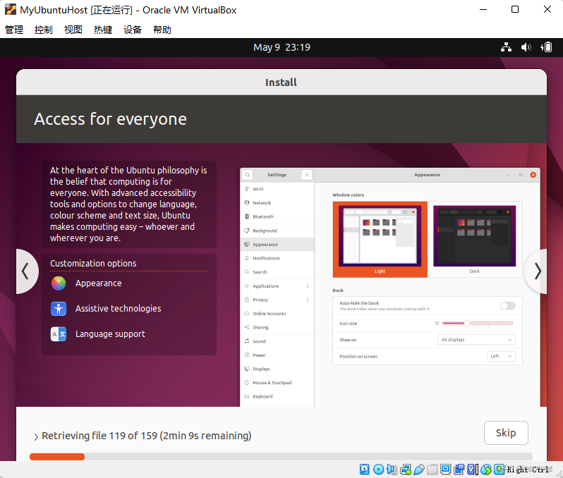Screen dimensions: 563x478
Task: Click the Appearance color wheel icon
Action: pos(59,283)
